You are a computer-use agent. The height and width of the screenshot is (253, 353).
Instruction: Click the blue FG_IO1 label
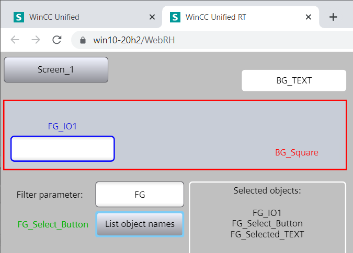[x=62, y=126]
